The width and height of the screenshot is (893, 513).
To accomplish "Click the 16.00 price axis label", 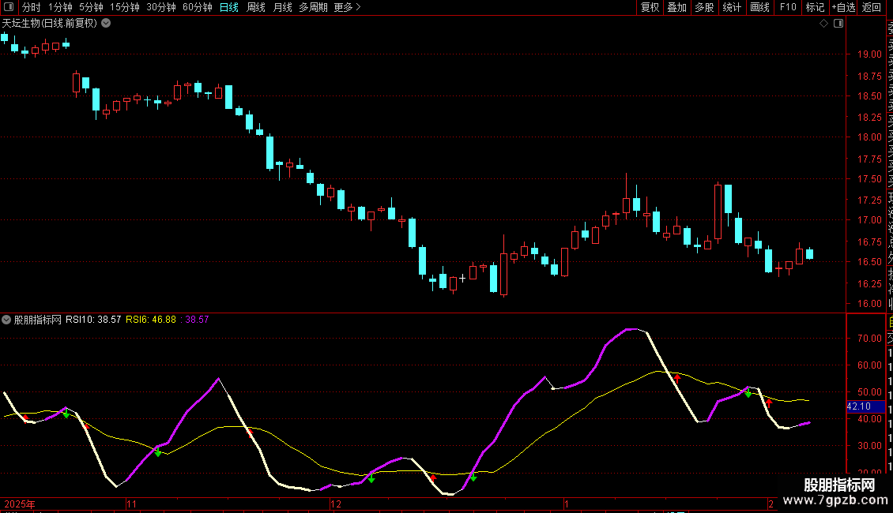I will pyautogui.click(x=869, y=304).
